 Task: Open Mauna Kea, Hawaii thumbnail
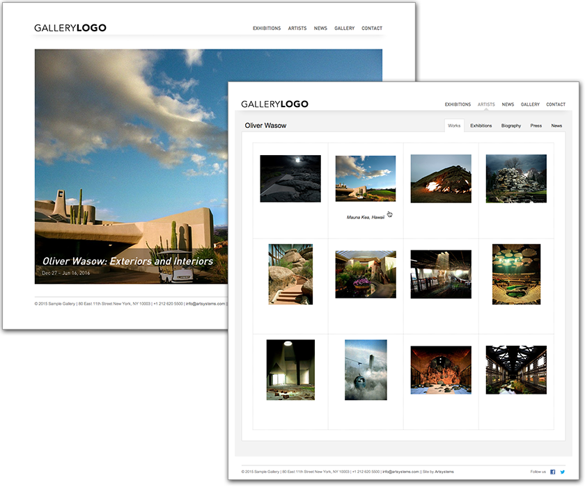coord(366,179)
